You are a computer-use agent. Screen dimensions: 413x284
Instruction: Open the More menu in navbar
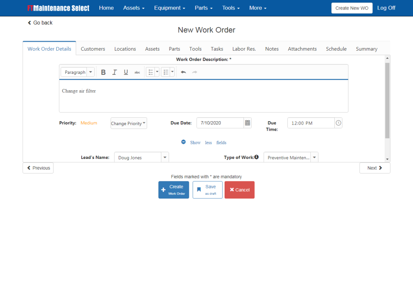(x=258, y=8)
